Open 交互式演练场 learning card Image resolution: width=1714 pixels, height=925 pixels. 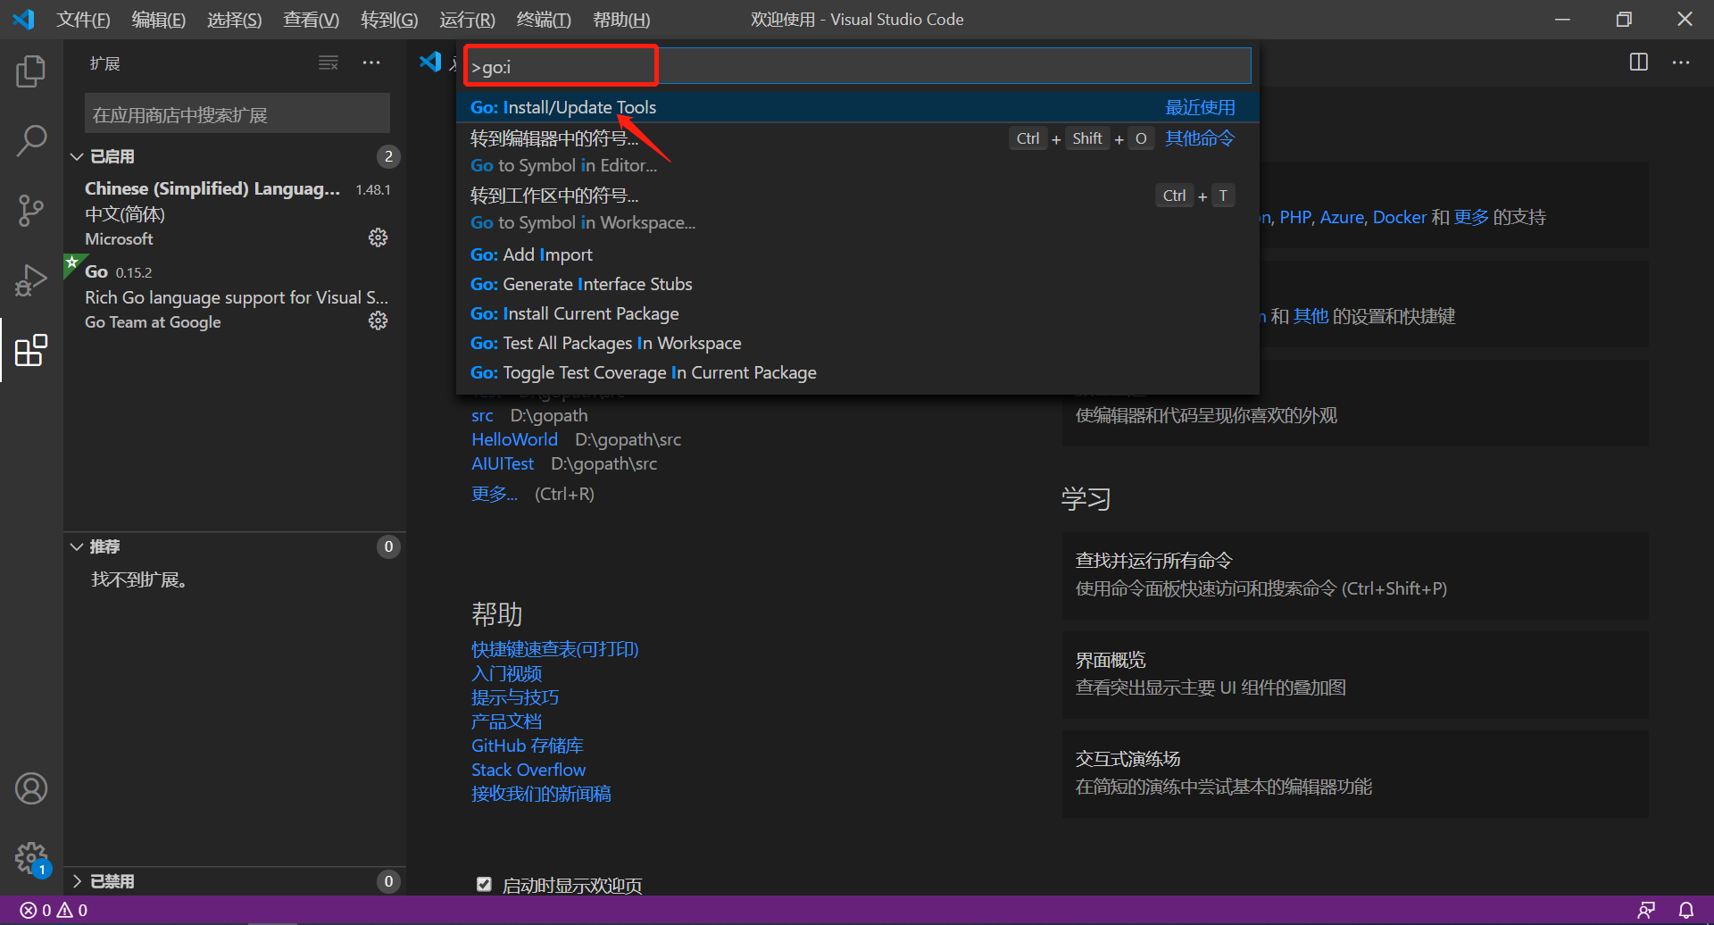(1355, 773)
